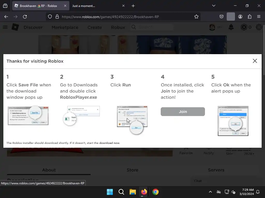Open the Roblox navigation hamburger menu
The height and width of the screenshot is (198, 265).
[x=5, y=27]
